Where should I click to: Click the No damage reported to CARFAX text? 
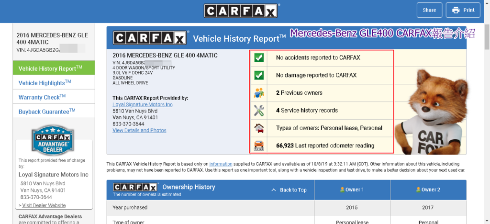pyautogui.click(x=316, y=75)
